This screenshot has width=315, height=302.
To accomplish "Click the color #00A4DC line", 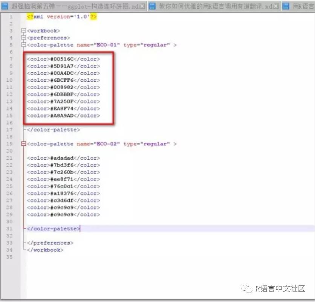I will click(x=63, y=73).
